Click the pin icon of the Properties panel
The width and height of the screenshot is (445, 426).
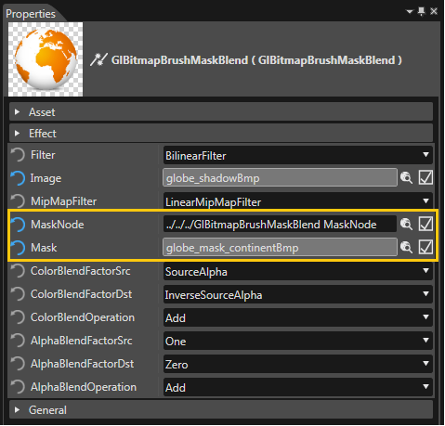(422, 11)
